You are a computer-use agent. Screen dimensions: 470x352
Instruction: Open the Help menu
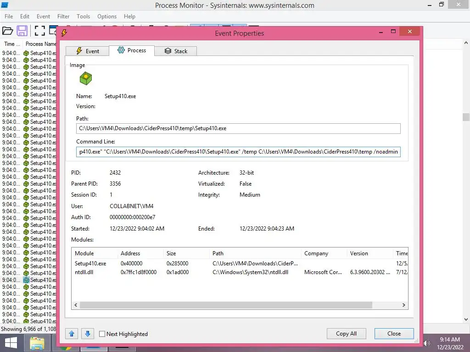click(x=129, y=16)
